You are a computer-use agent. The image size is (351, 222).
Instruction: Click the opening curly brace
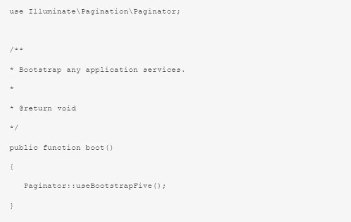[11, 167]
